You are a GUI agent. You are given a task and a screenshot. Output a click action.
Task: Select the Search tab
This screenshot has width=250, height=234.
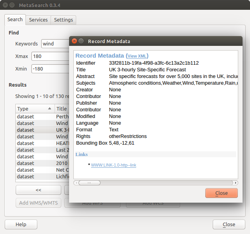click(x=15, y=20)
